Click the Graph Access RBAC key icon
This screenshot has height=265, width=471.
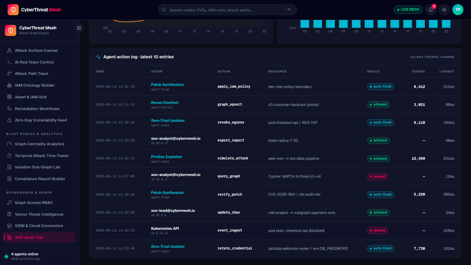(9, 203)
